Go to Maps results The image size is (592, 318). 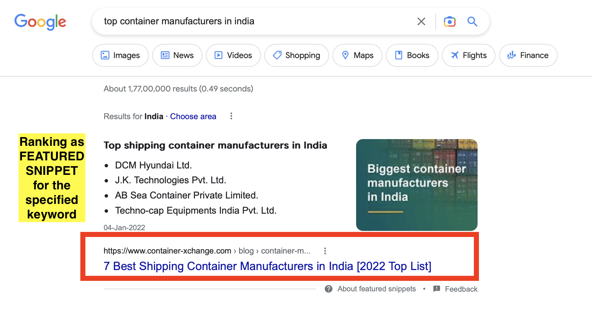(x=357, y=55)
